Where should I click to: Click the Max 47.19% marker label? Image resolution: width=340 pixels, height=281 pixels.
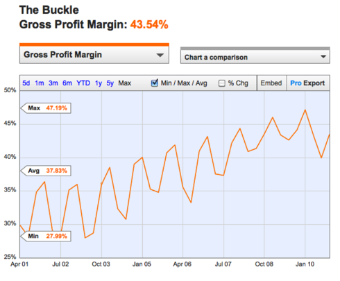46,108
